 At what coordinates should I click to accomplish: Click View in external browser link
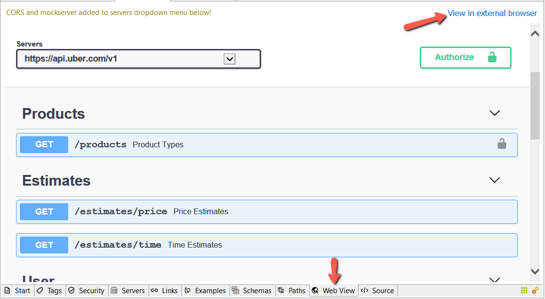[492, 13]
